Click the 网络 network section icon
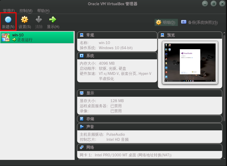The width and height of the screenshot is (227, 166). [x=82, y=147]
